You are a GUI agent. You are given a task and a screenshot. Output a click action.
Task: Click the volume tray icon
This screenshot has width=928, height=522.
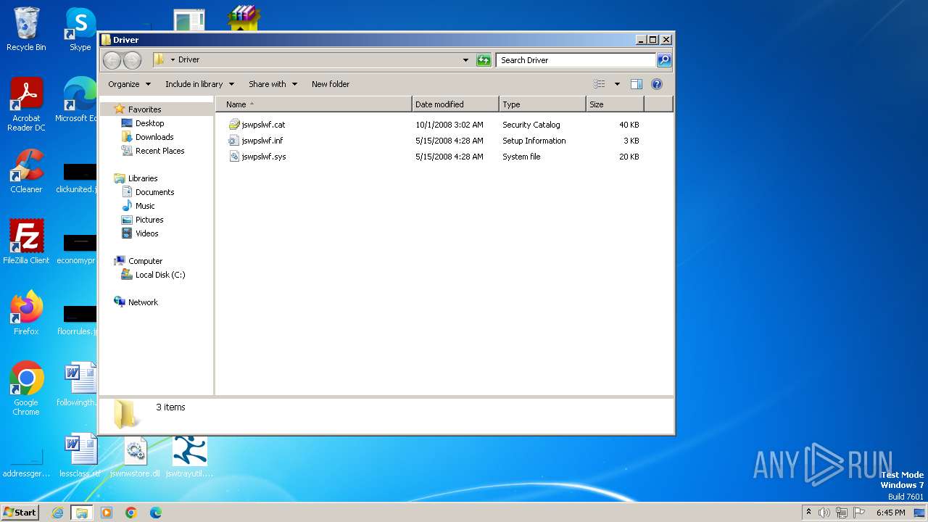click(x=824, y=513)
